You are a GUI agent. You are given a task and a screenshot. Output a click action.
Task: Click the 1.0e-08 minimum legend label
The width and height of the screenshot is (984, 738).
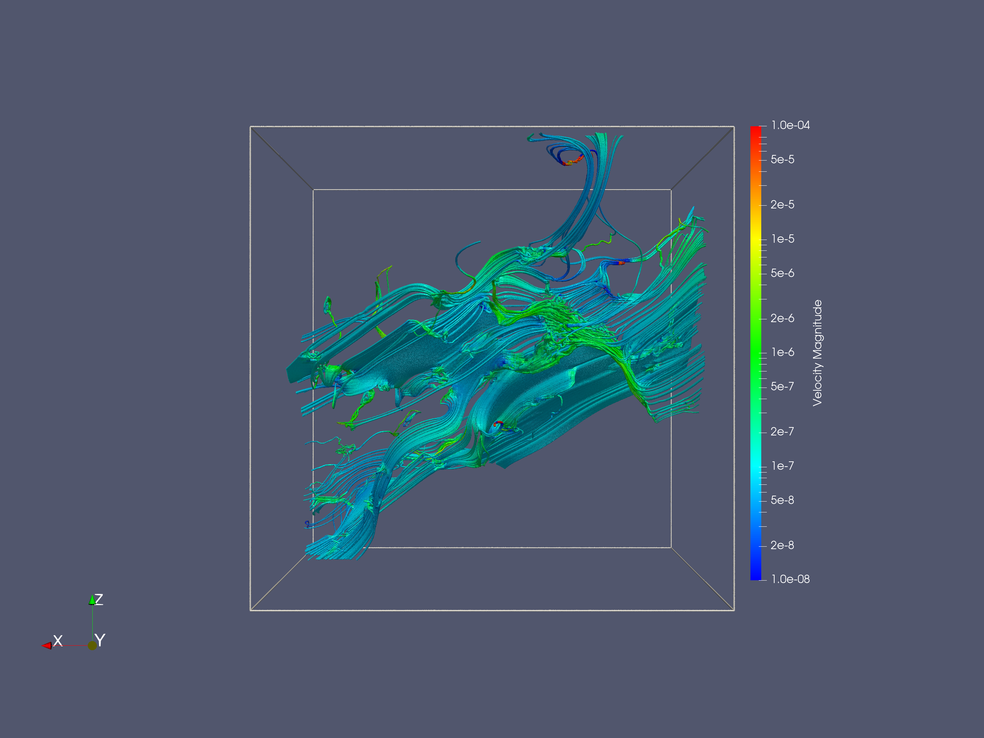[x=790, y=579]
